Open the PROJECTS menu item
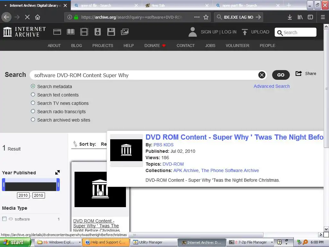 [x=102, y=46]
